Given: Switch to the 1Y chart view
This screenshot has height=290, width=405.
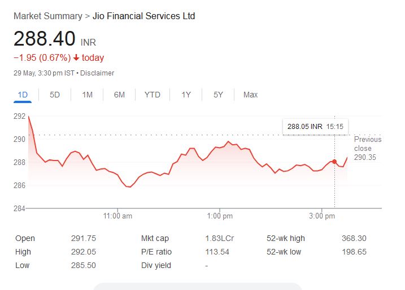Looking at the screenshot, I should pos(186,95).
